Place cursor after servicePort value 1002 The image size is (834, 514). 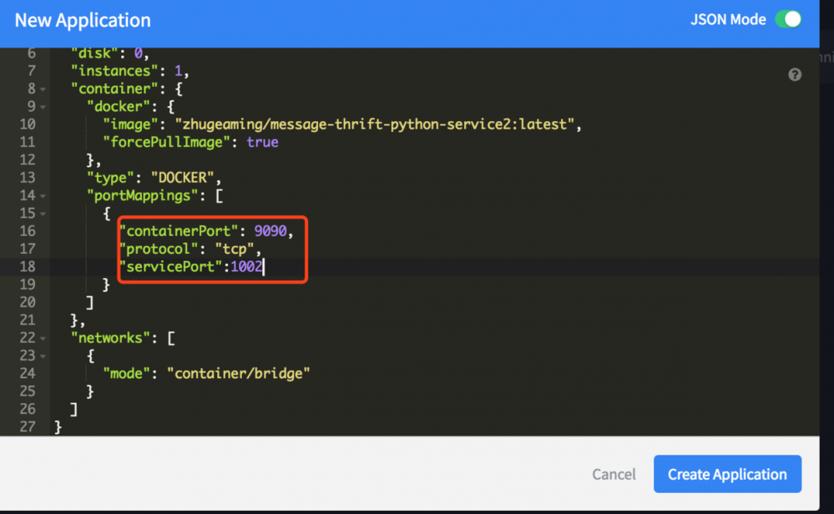263,266
